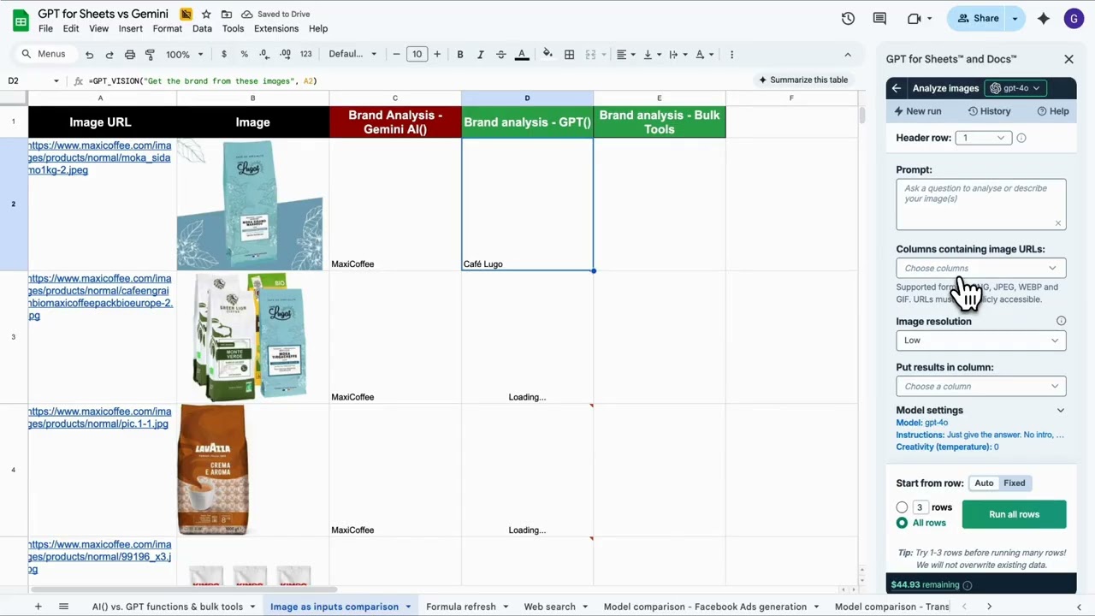This screenshot has width=1095, height=616.
Task: Click the Run all rows button
Action: [1014, 514]
